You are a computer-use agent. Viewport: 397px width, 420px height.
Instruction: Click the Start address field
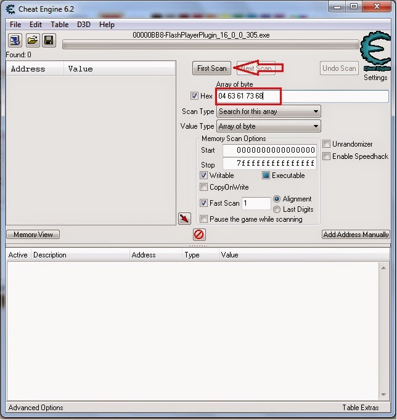click(x=269, y=150)
